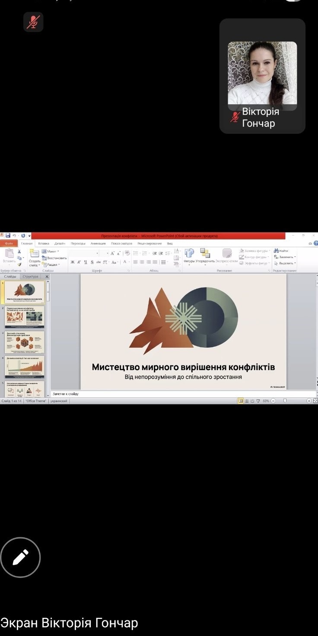This screenshot has height=636, width=318.
Task: Toggle the muted microphone icon at top
Action: coord(33,22)
